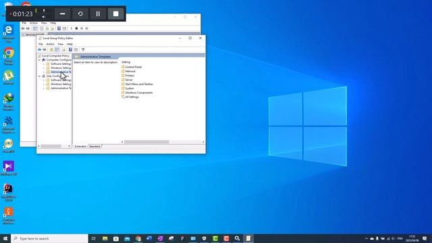Screen dimensions: 432x243
Task: Pause the screen recording
Action: (x=98, y=13)
